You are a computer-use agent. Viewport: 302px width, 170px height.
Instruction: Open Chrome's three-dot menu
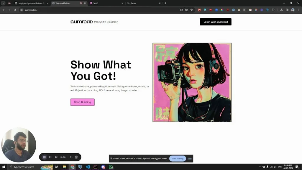(x=298, y=10)
